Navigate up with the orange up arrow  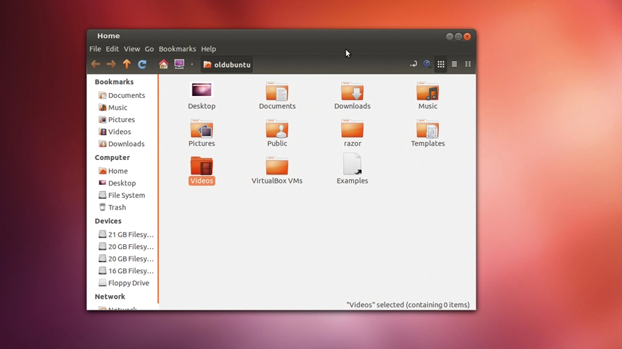click(126, 64)
